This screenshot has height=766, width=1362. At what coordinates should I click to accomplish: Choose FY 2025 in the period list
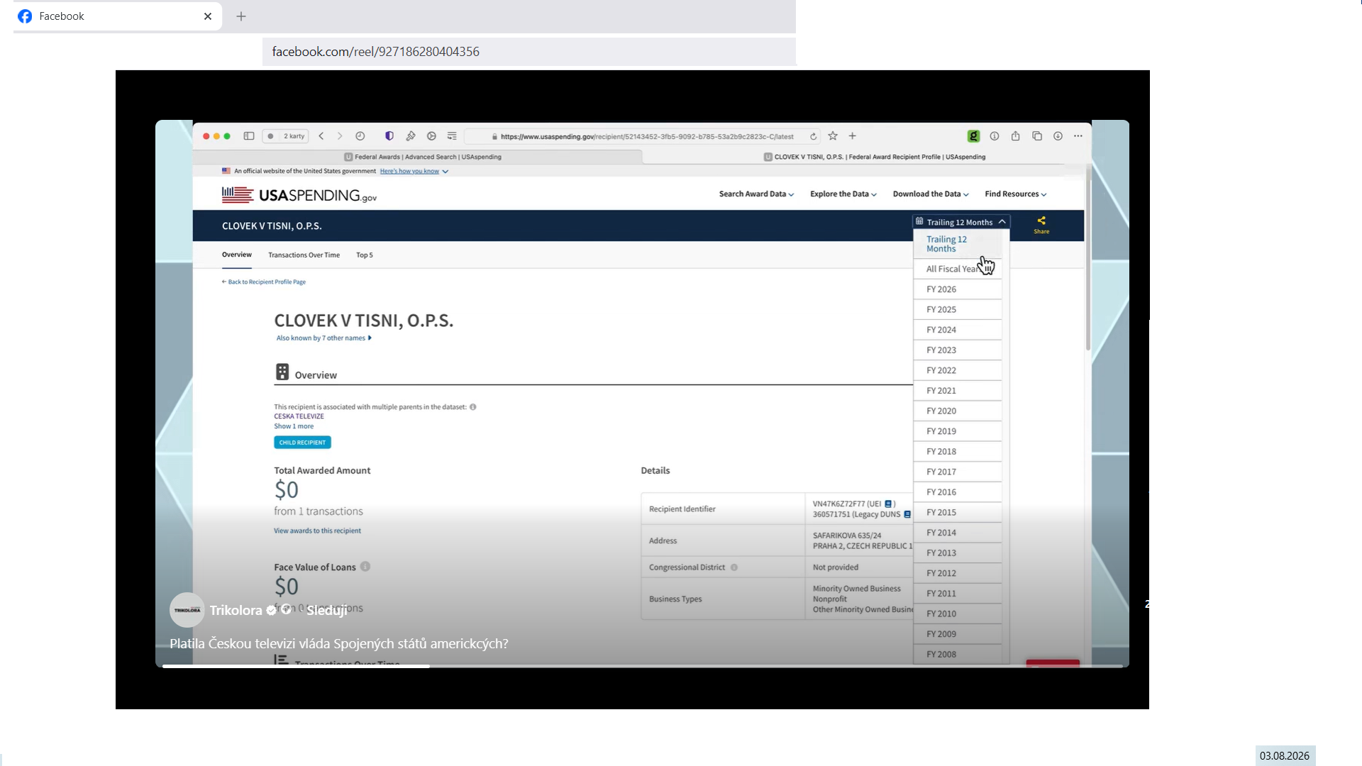tap(958, 310)
